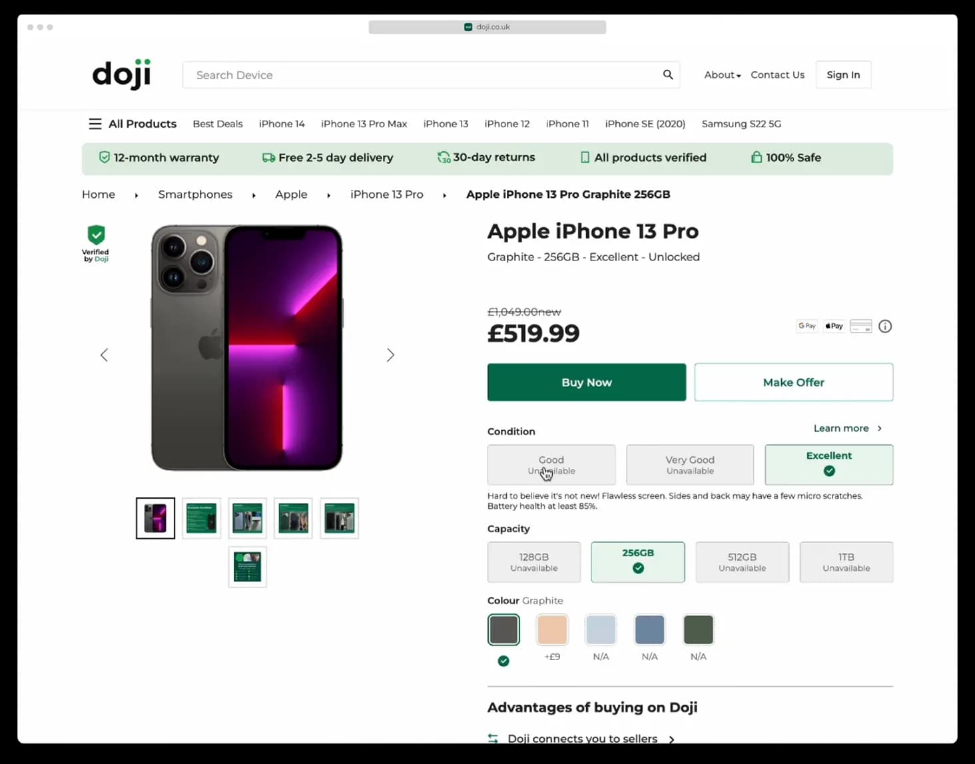Click the Google Pay payment icon
Image resolution: width=975 pixels, height=764 pixels.
pyautogui.click(x=807, y=326)
